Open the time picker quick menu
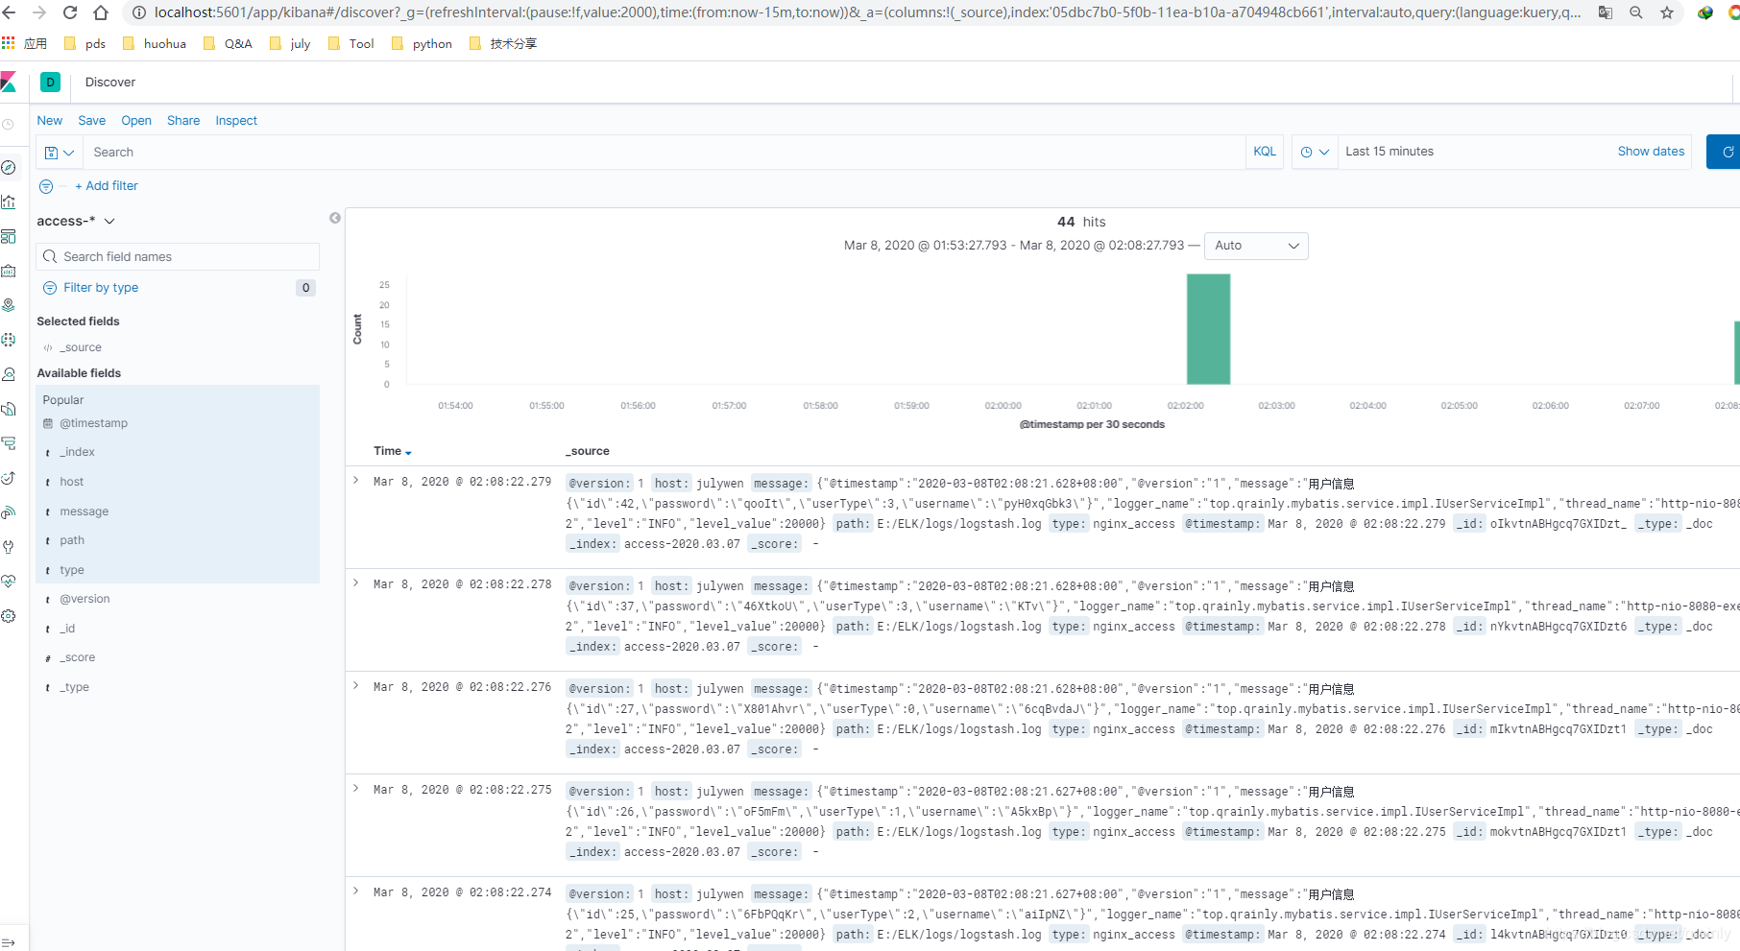Screen dimensions: 1740x951 tap(1314, 152)
